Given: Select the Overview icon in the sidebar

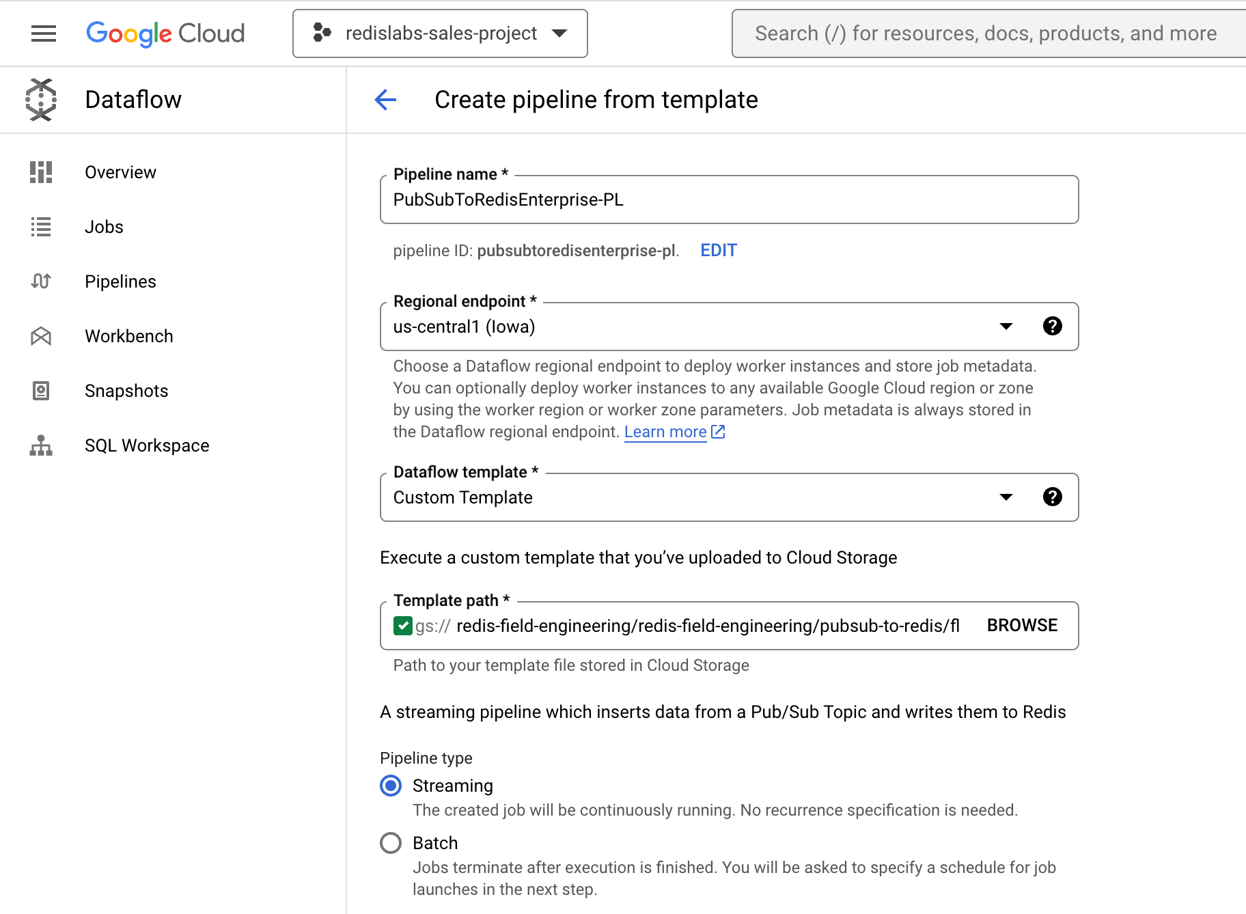Looking at the screenshot, I should pyautogui.click(x=40, y=172).
